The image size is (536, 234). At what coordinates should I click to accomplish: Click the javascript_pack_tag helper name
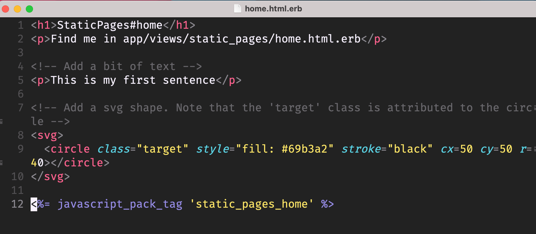tap(120, 204)
